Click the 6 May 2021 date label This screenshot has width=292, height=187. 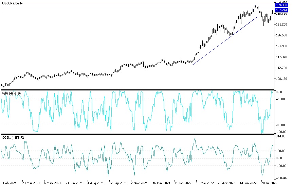[x=53, y=183]
